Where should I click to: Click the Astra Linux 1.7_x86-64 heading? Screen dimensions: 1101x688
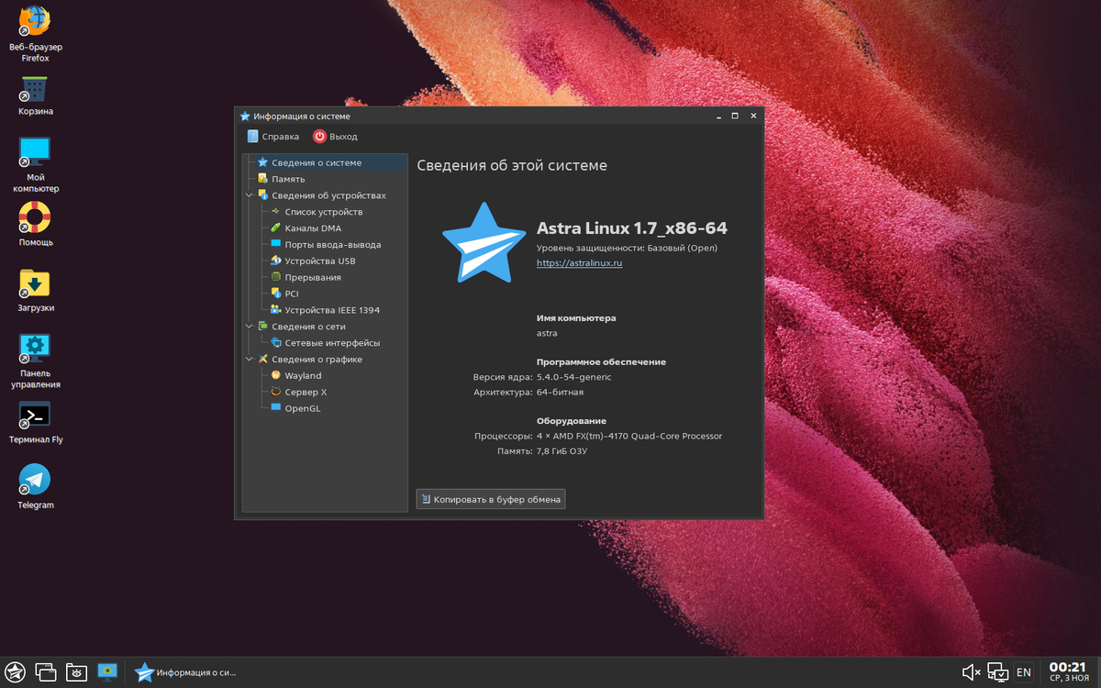pos(631,228)
